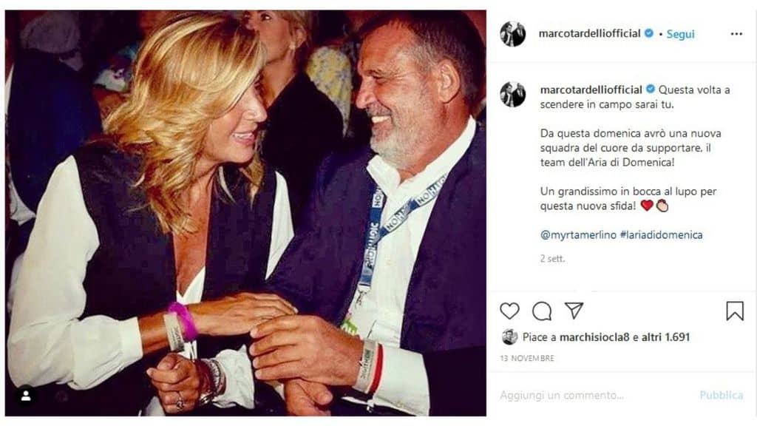Image resolution: width=757 pixels, height=426 pixels.
Task: Click 'Pubblica' to post the comment
Action: pyautogui.click(x=720, y=396)
